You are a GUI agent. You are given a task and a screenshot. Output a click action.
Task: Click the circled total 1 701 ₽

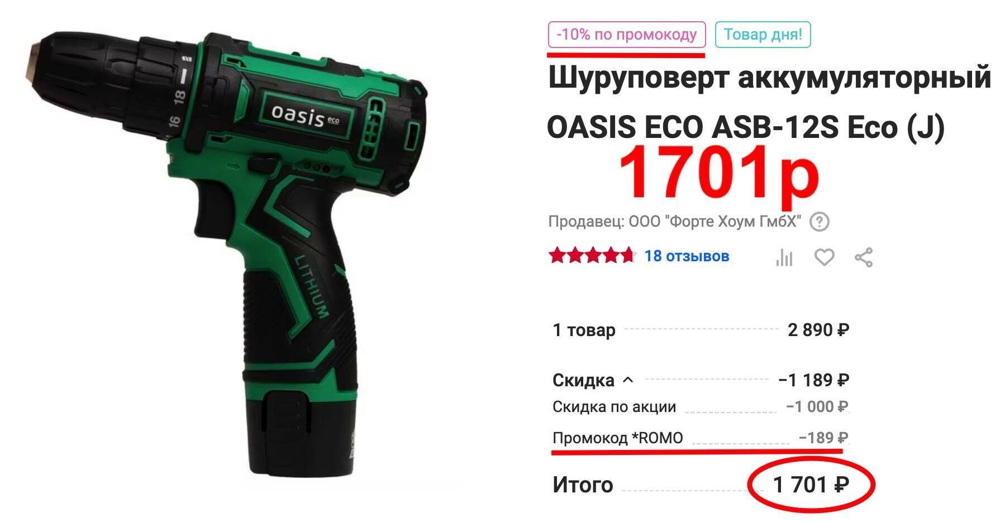point(811,485)
